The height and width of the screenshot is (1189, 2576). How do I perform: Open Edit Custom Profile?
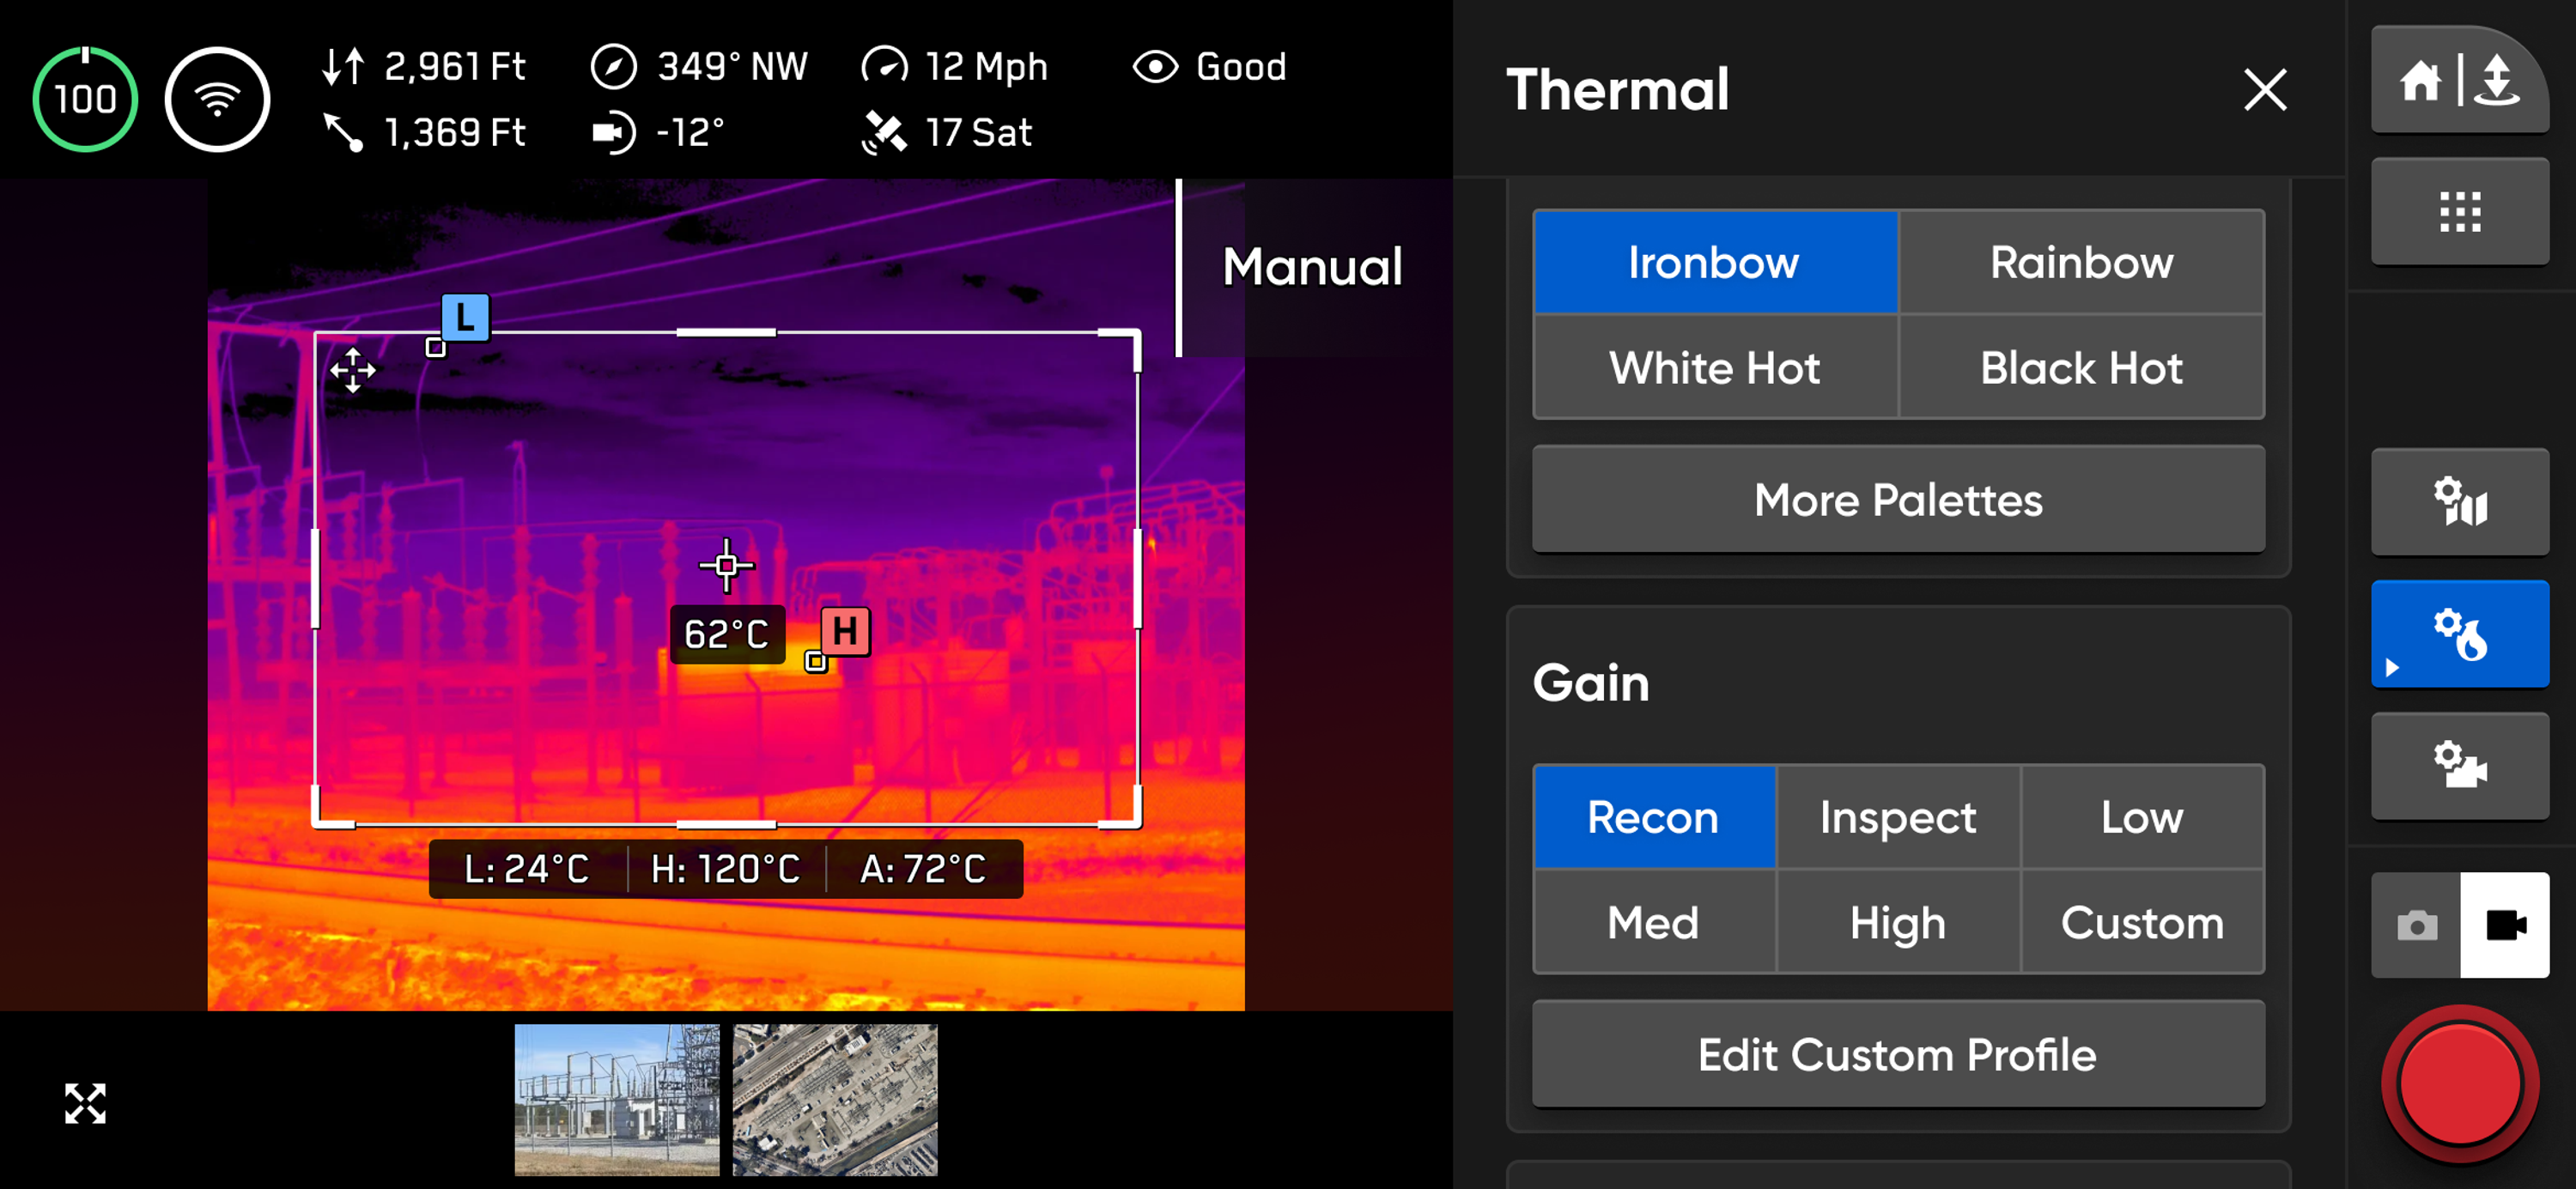coord(1898,1054)
